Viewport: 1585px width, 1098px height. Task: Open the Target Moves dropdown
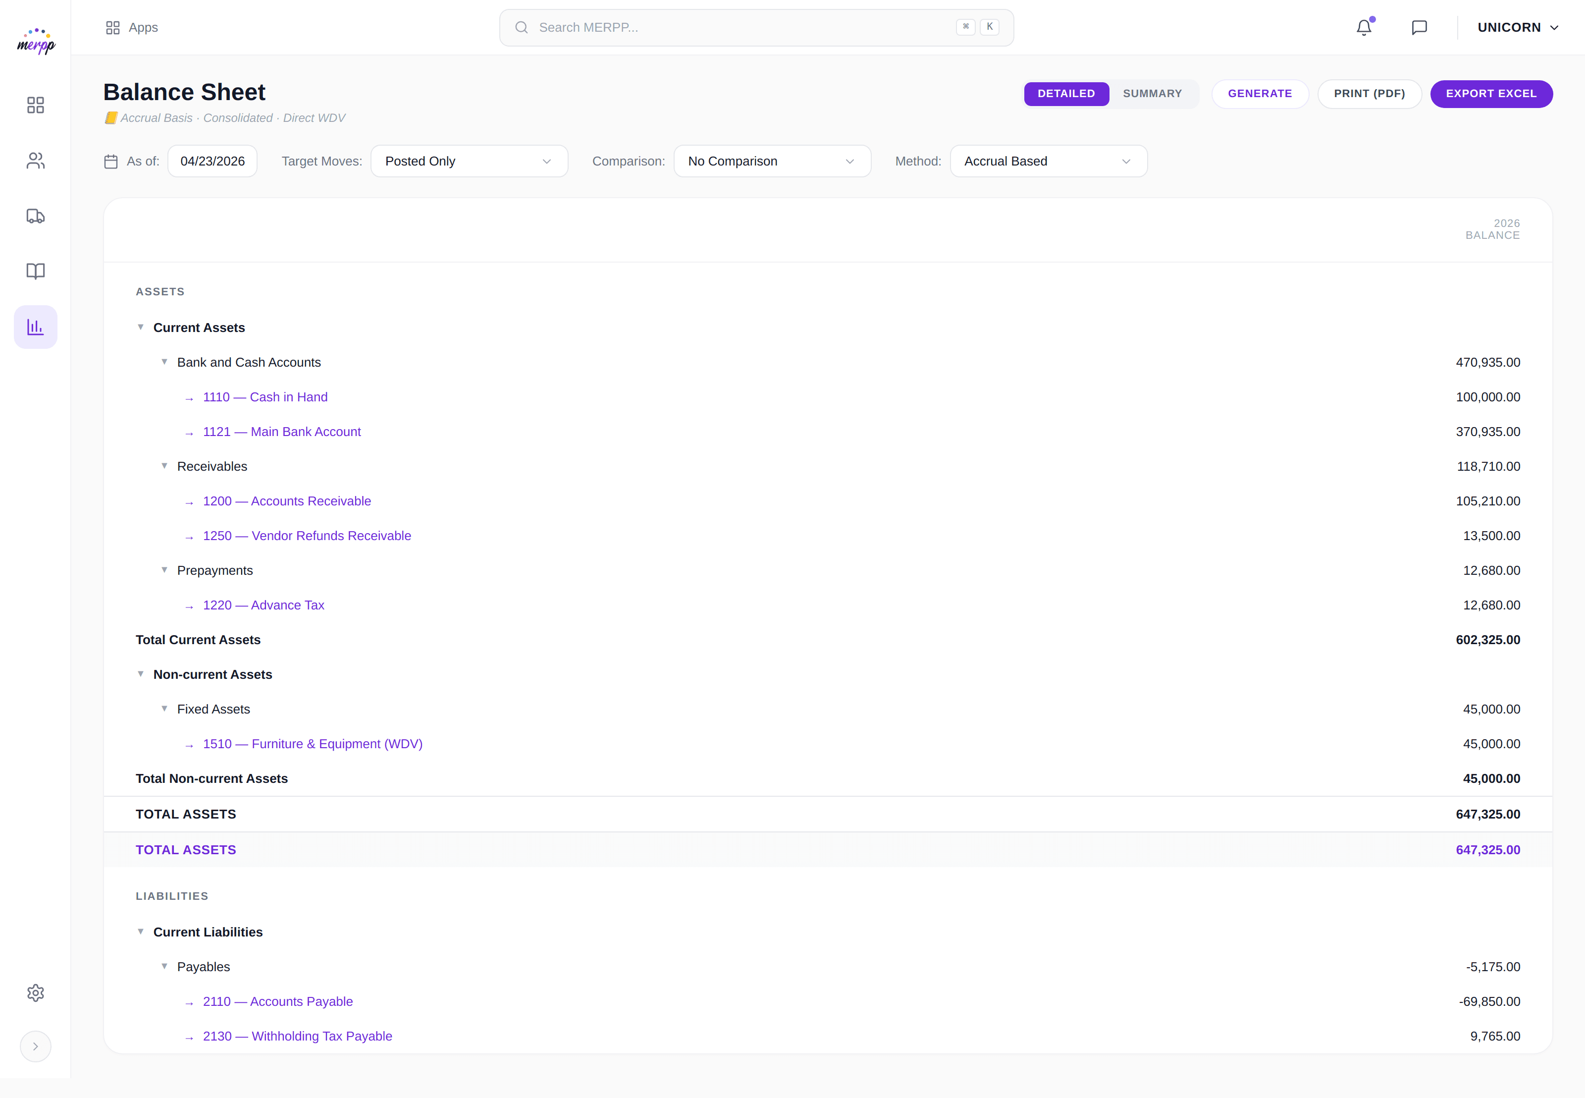tap(468, 161)
